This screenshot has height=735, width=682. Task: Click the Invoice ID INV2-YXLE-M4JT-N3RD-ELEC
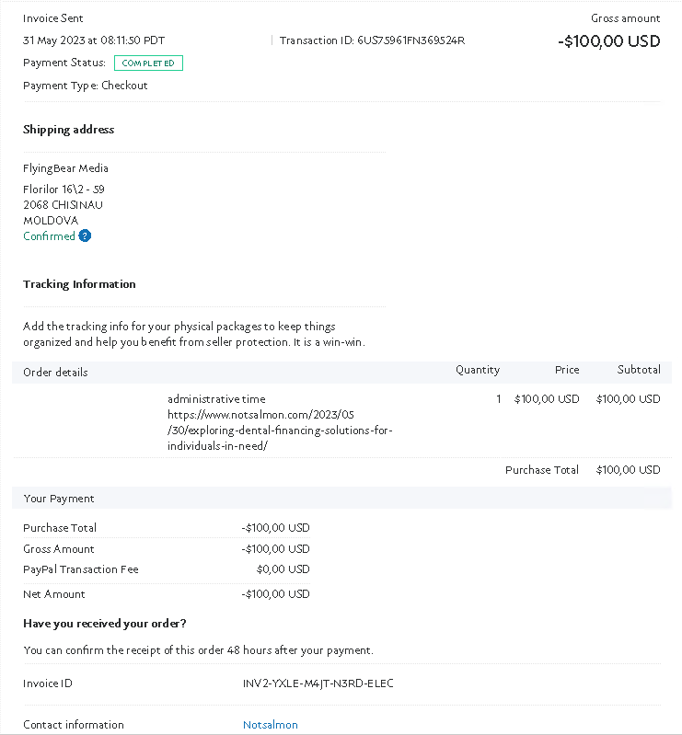point(318,683)
